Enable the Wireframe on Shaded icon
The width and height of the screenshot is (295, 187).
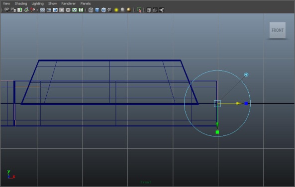coord(103,10)
